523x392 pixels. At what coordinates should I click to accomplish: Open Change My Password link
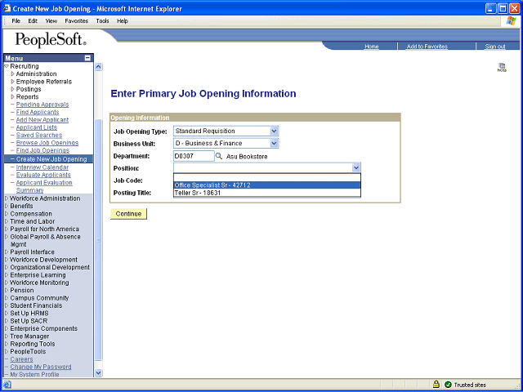click(41, 367)
